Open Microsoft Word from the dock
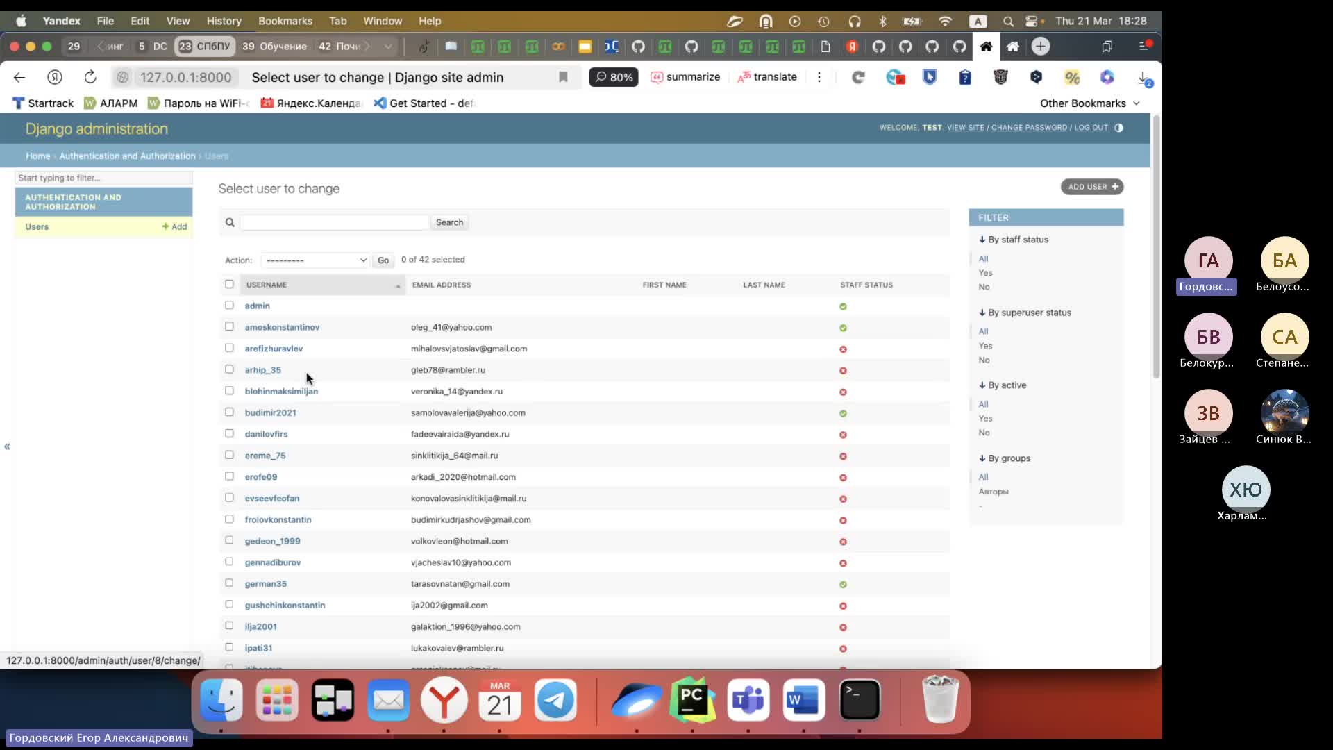Screen dimensions: 1333x750 click(x=804, y=700)
